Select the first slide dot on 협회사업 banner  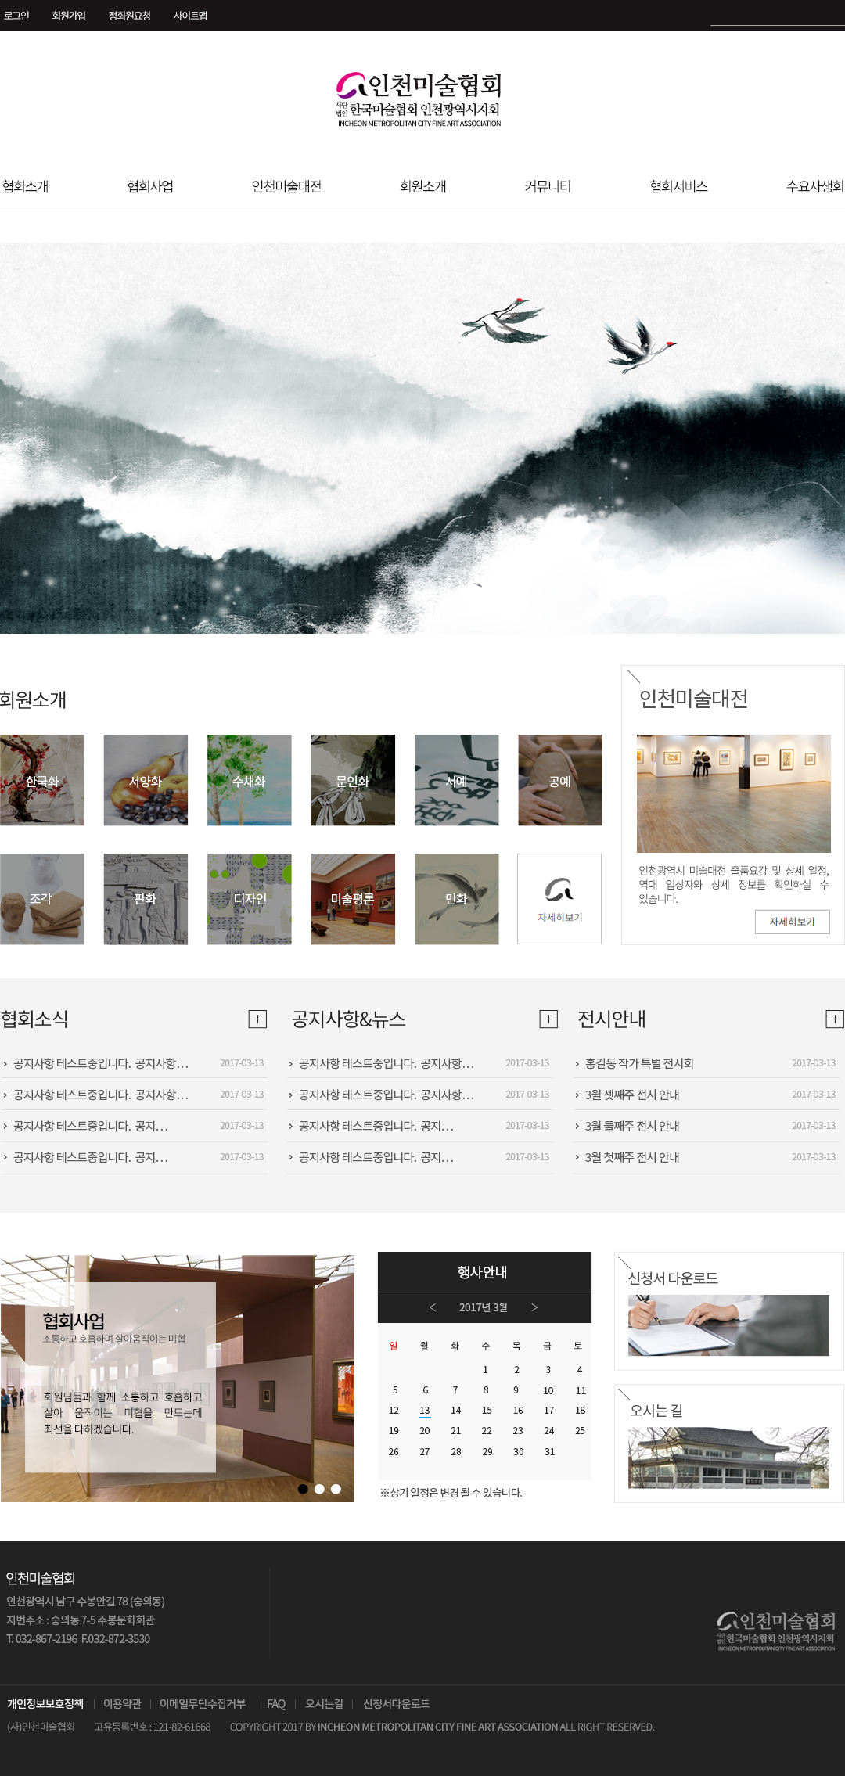[x=303, y=1489]
